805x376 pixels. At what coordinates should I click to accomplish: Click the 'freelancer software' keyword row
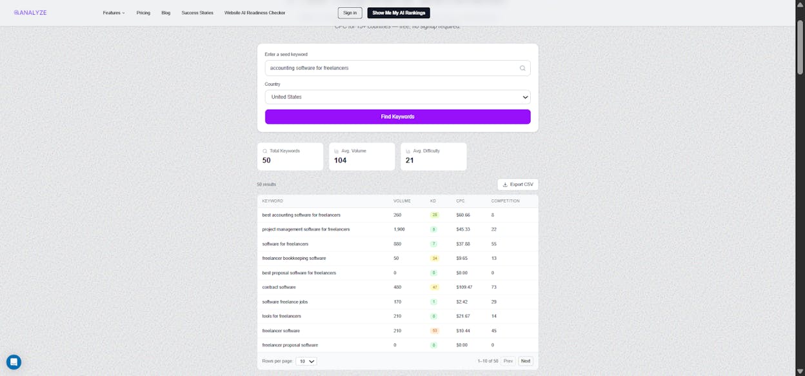coord(397,331)
